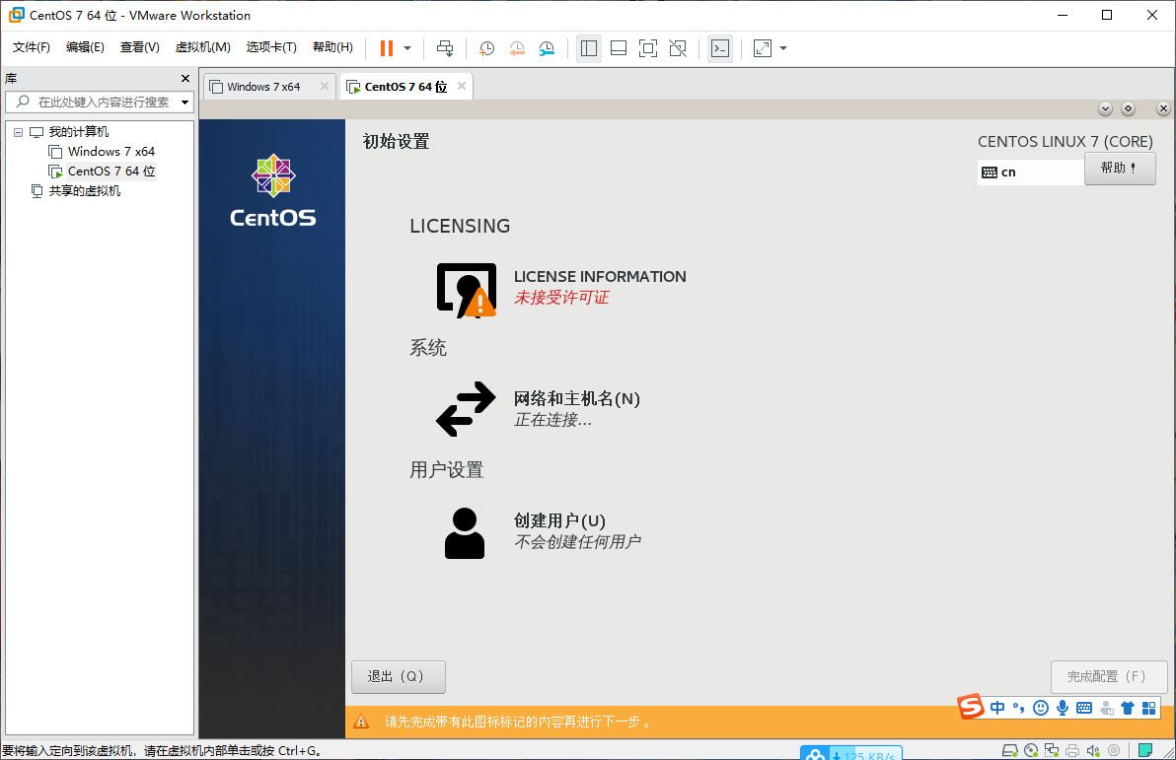Collapse the 我的计算机 tree node
The width and height of the screenshot is (1176, 760).
17,131
